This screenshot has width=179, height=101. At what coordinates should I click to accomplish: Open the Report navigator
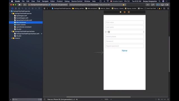39,8
